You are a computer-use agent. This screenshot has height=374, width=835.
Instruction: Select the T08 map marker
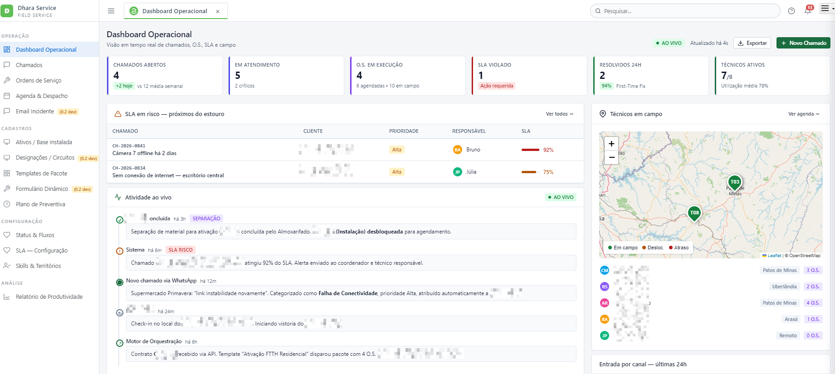[x=694, y=213]
